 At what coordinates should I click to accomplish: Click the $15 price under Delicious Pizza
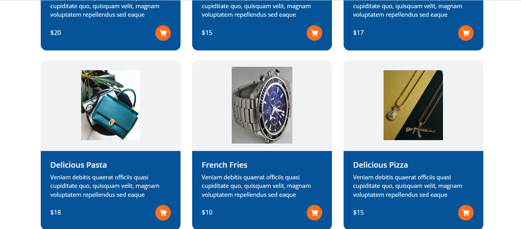358,212
